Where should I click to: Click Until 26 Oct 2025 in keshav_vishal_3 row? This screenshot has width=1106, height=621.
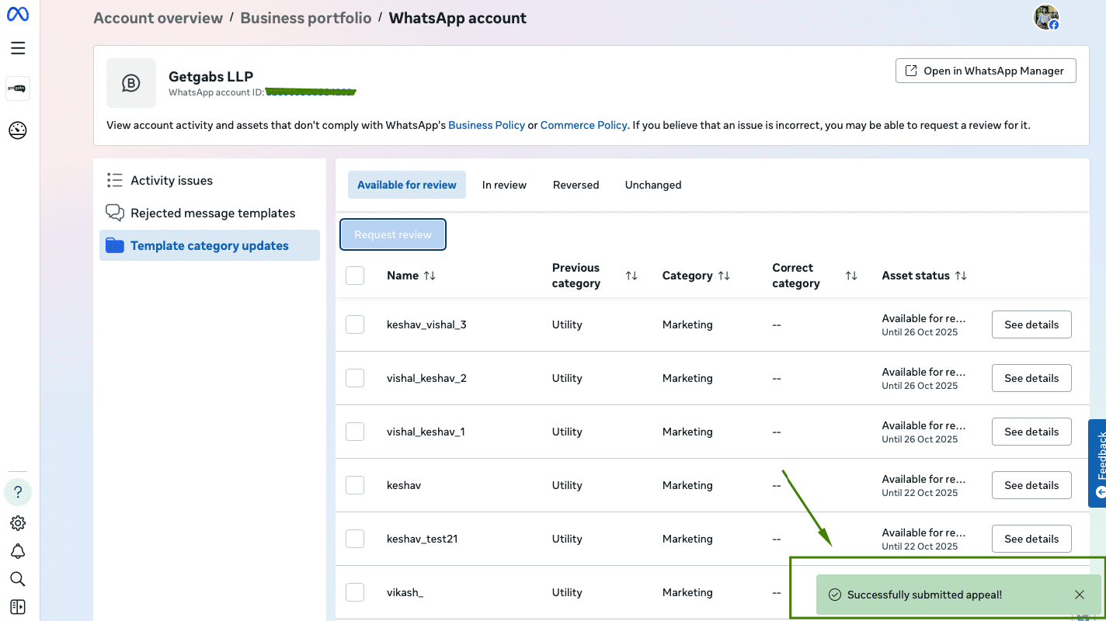coord(920,332)
